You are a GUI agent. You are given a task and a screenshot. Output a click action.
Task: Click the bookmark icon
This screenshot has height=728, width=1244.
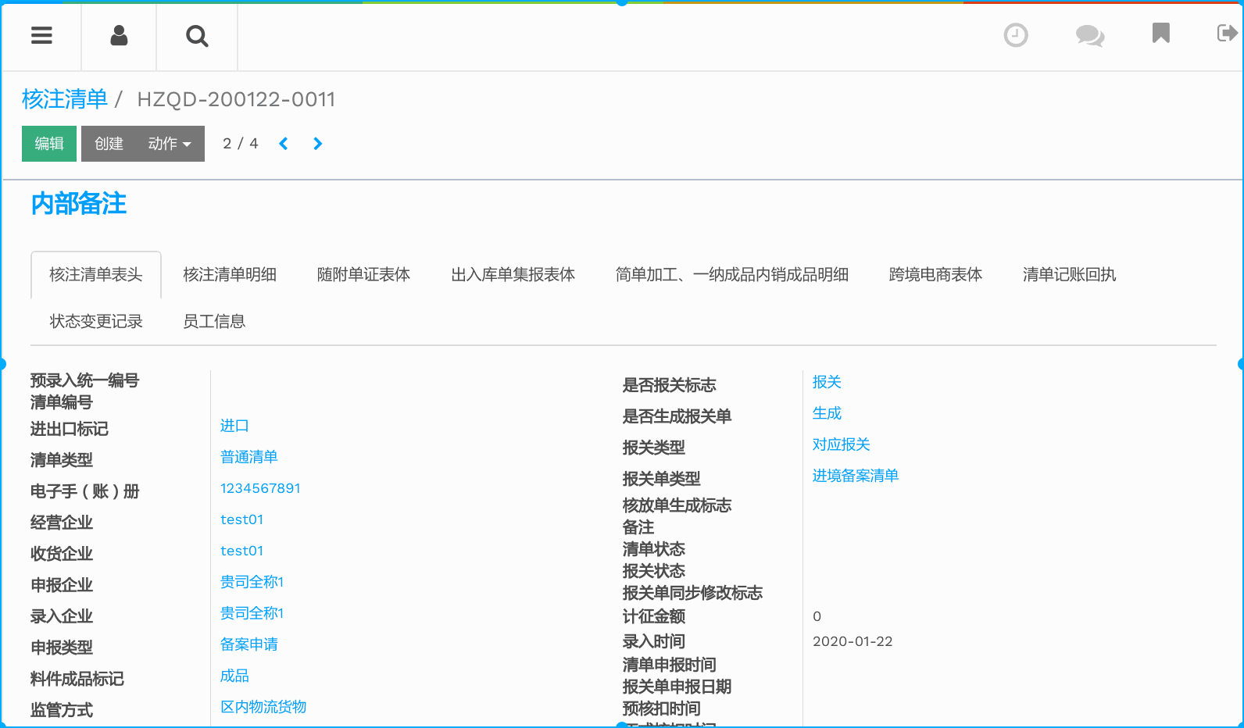click(1160, 34)
